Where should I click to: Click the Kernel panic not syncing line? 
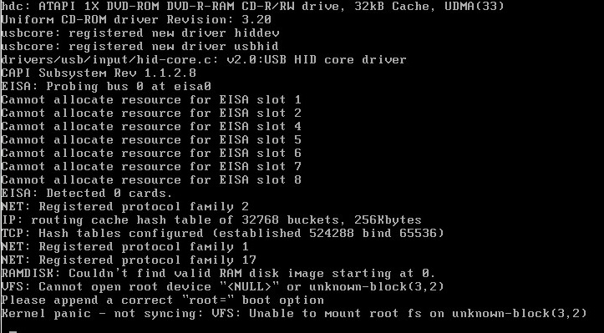[x=294, y=313]
